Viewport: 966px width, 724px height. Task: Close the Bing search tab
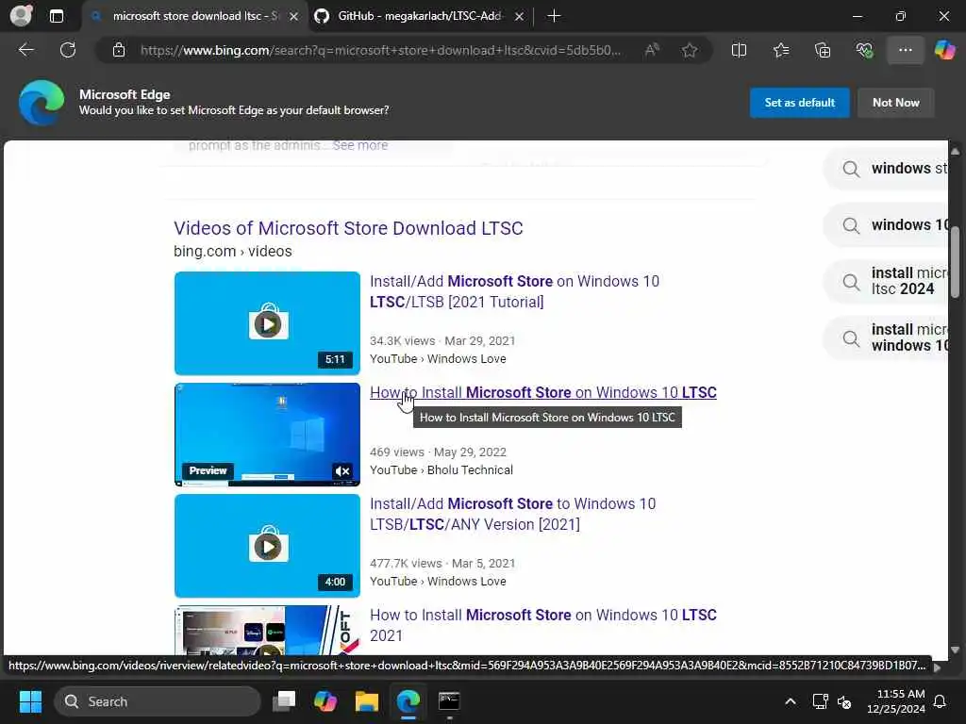[294, 17]
